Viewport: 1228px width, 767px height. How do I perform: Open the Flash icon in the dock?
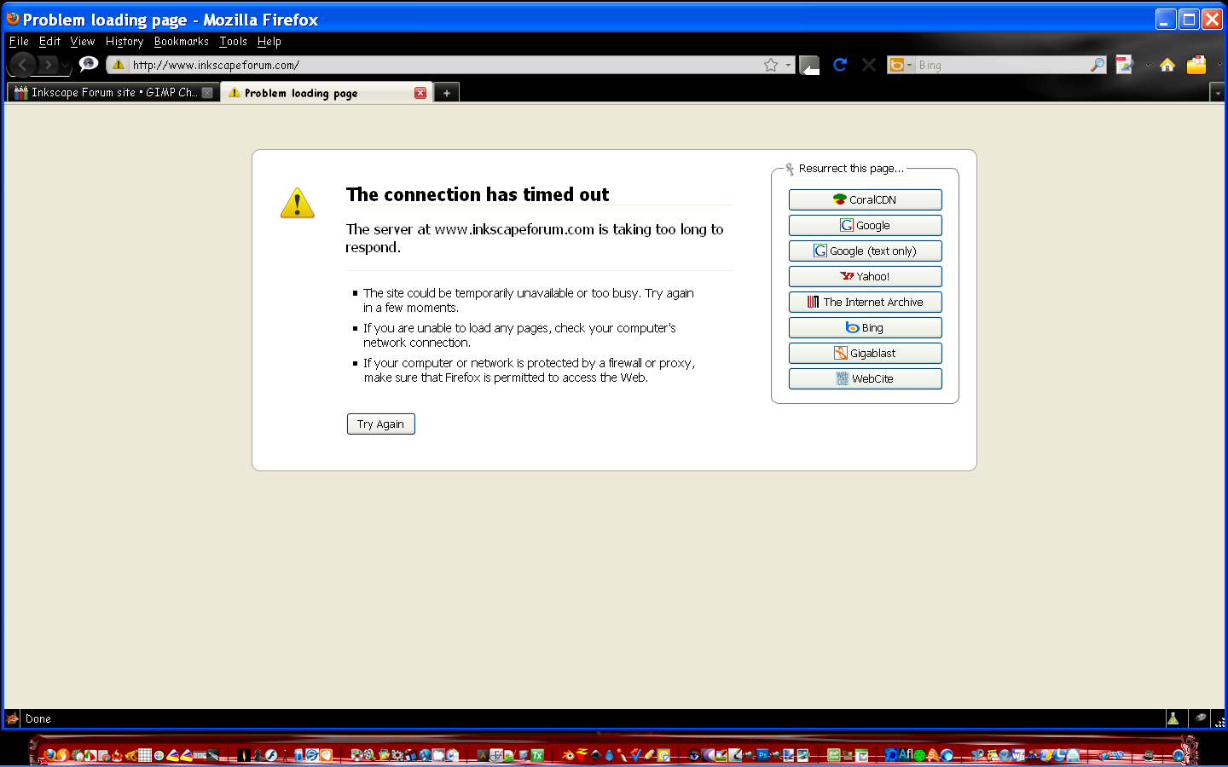pos(270,755)
